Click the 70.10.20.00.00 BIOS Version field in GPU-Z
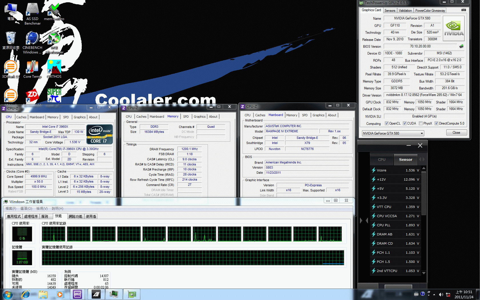This screenshot has height=300, width=480. [x=420, y=46]
